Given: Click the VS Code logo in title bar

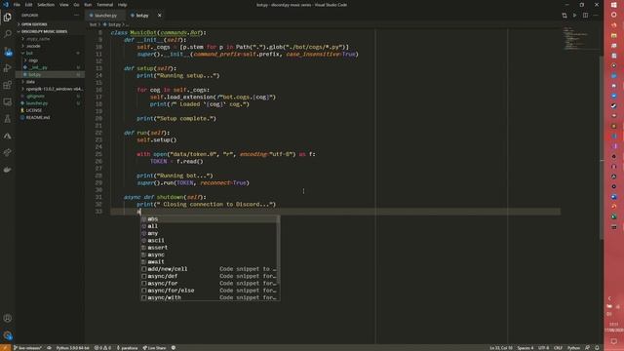Looking at the screenshot, I should (5, 5).
